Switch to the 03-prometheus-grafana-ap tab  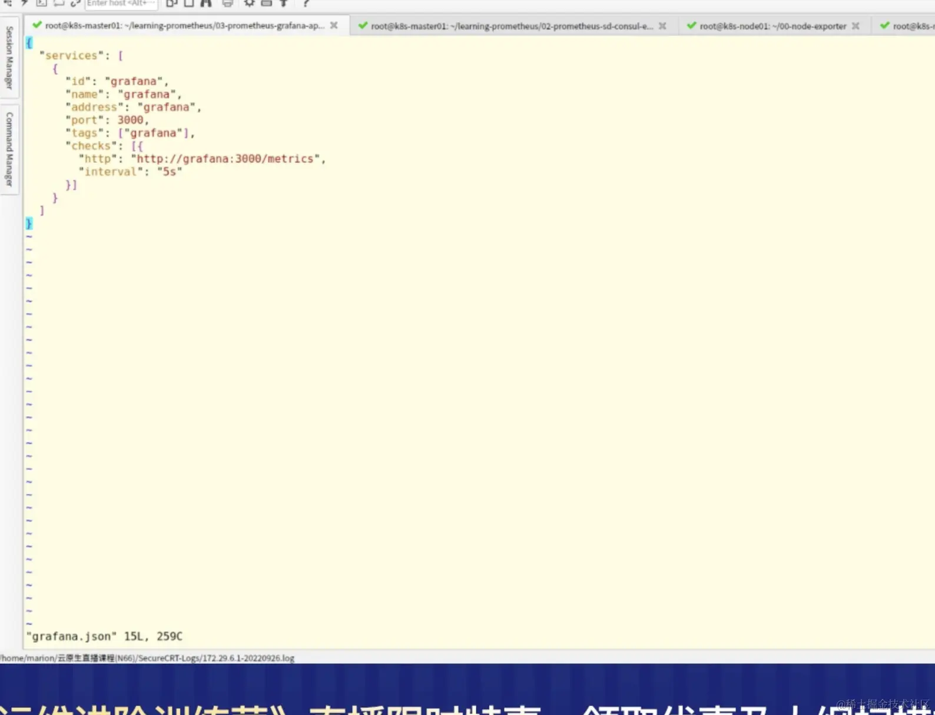point(185,26)
